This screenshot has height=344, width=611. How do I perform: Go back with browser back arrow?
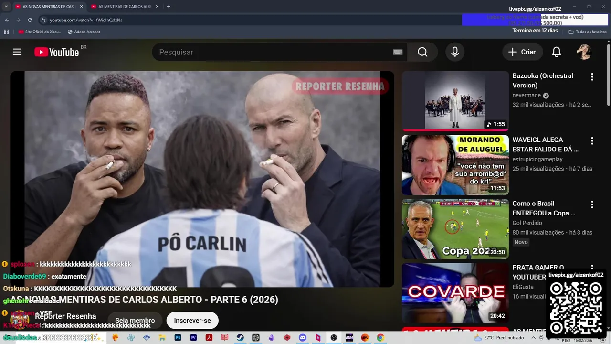point(7,20)
